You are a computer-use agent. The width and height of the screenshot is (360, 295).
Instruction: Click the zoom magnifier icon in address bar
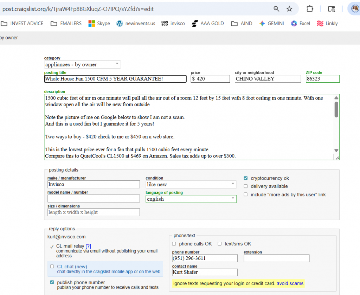coord(276,9)
